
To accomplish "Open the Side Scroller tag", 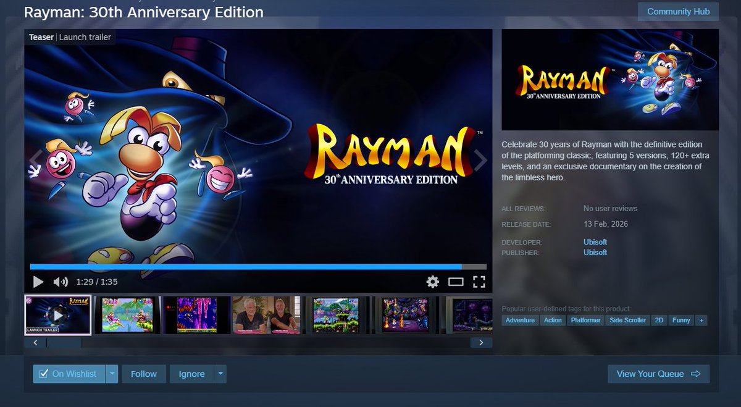I will point(628,320).
